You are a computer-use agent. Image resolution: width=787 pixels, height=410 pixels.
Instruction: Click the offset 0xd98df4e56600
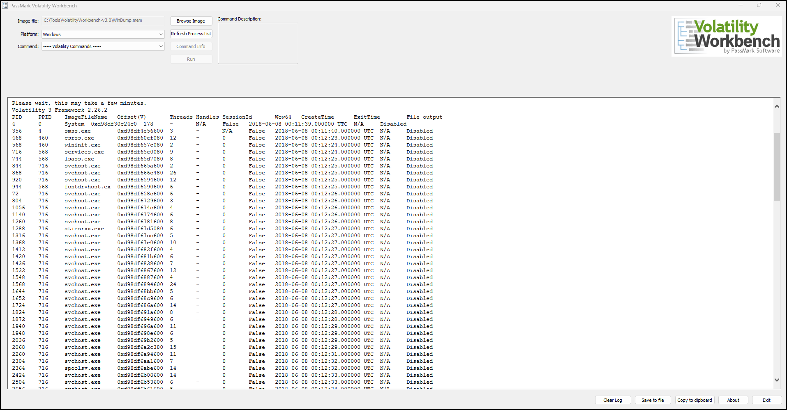click(140, 131)
